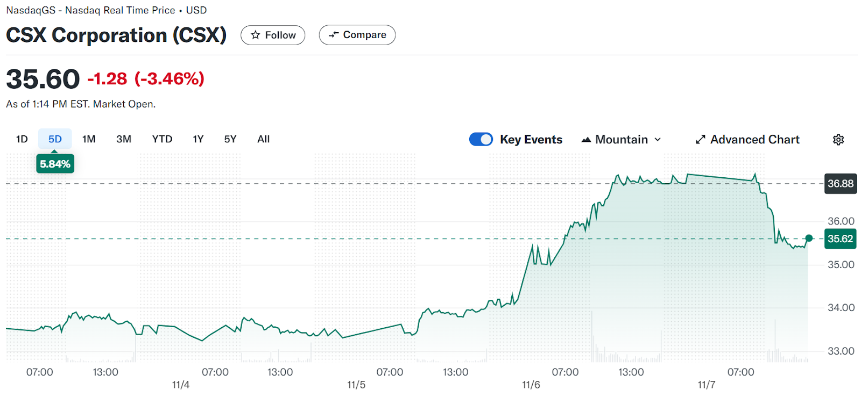The image size is (861, 397).
Task: Click the 36.88 previous close label
Action: pyautogui.click(x=841, y=184)
